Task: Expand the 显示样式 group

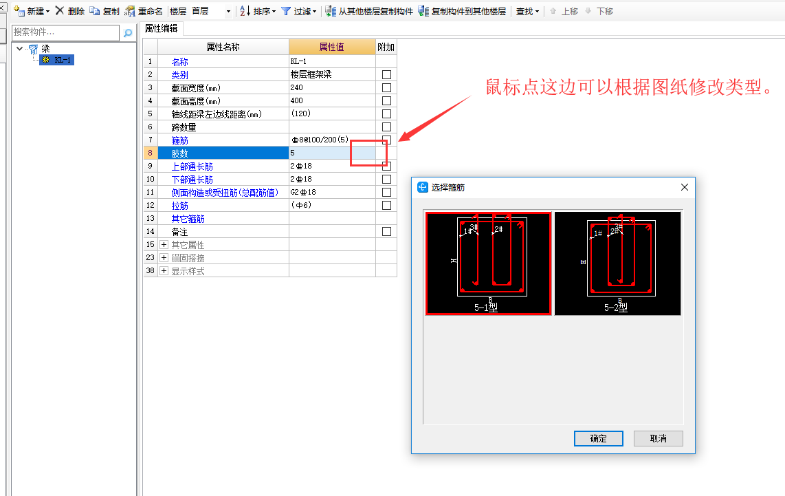Action: coord(164,270)
